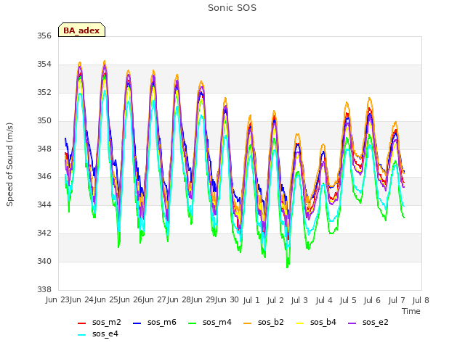Click the 344 y-axis tick label
This screenshot has height=348, width=465.
tap(44, 205)
